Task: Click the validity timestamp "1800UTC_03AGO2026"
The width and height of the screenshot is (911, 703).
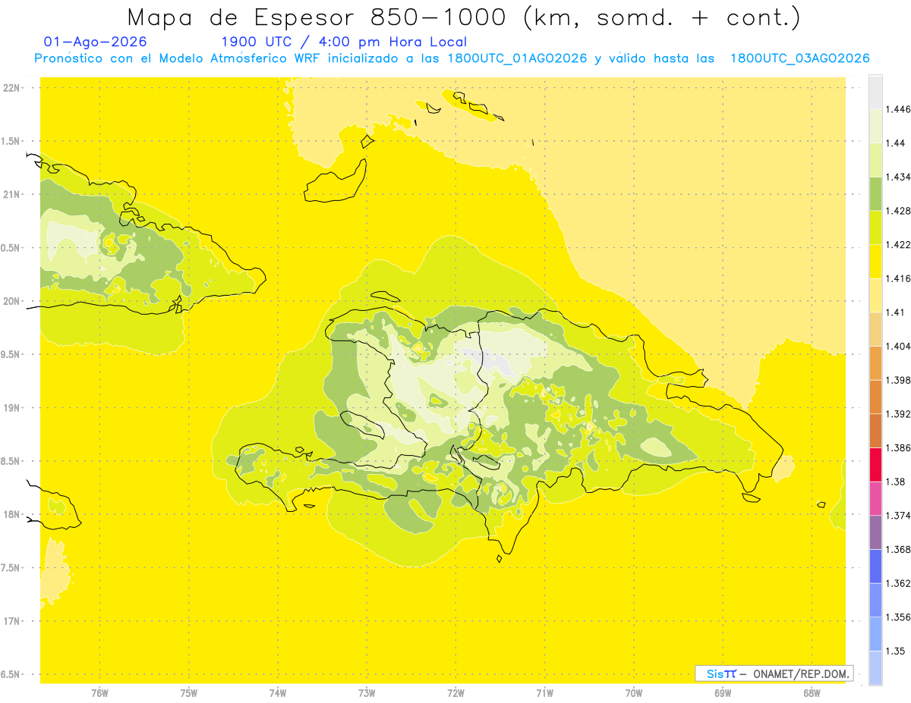Action: click(799, 58)
